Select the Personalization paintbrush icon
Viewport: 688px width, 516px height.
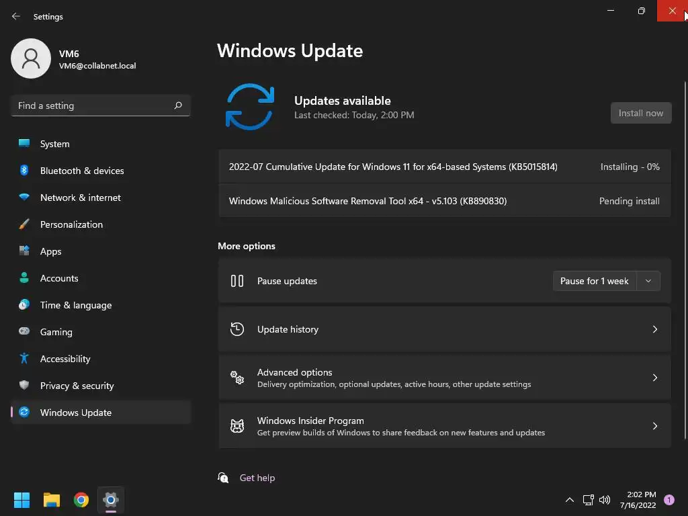tap(24, 224)
